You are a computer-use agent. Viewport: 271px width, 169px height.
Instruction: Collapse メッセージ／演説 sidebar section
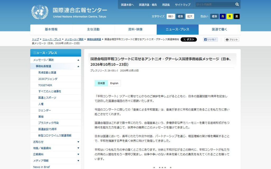tap(78, 60)
